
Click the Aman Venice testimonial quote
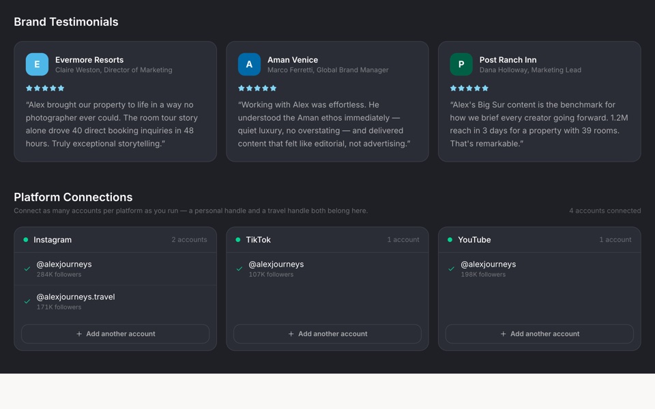[324, 124]
